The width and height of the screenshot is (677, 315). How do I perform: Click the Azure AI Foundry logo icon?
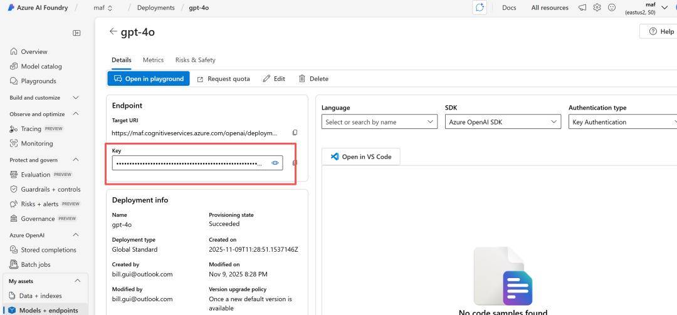(11, 8)
